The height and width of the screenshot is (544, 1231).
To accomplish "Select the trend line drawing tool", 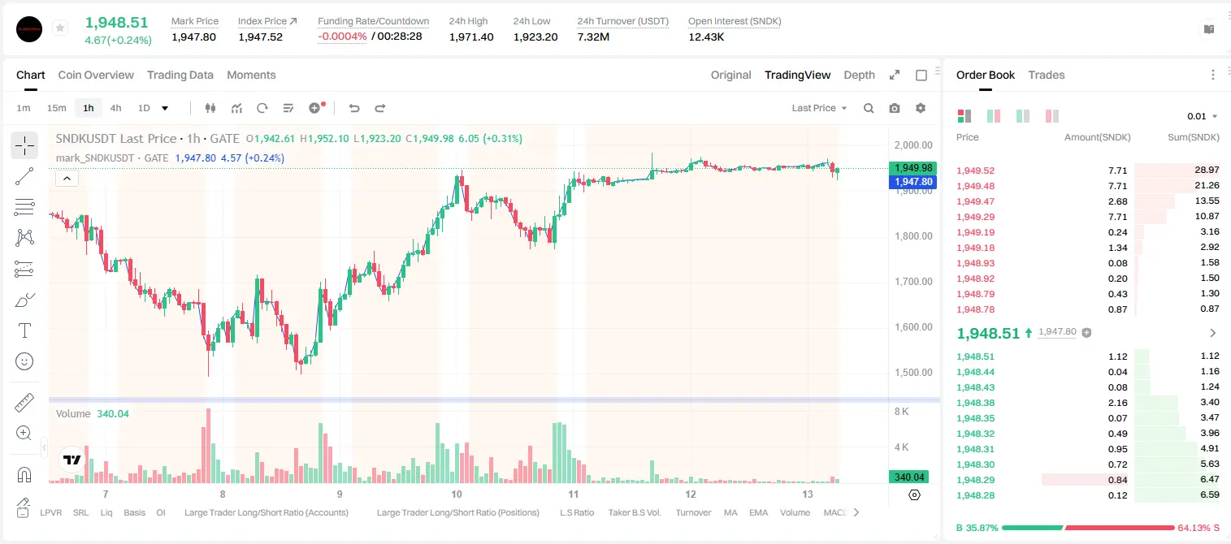I will [x=24, y=176].
